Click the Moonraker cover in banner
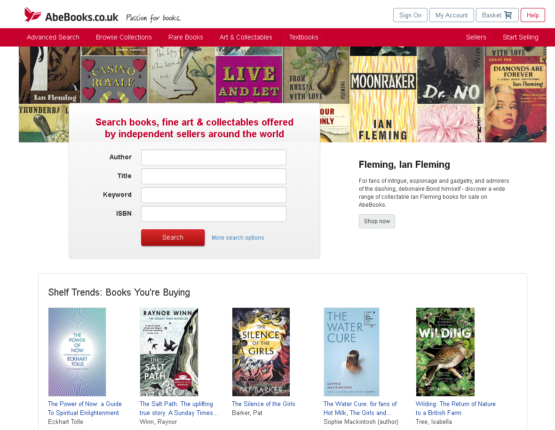This screenshot has height=430, width=555. point(383,99)
